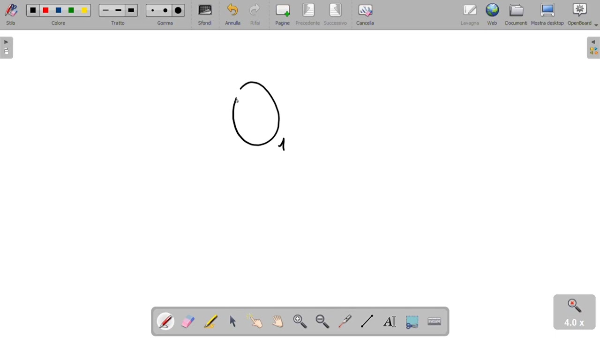Click Rifai to redo
Screen dimensions: 600x338
click(255, 15)
